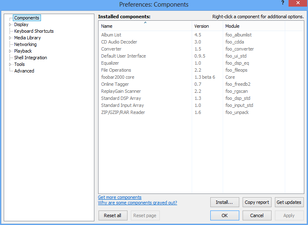Dismiss the dialog with Cancel button

point(257,215)
